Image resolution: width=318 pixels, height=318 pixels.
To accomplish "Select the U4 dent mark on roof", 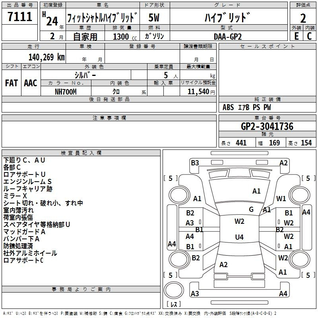I will [x=239, y=237].
